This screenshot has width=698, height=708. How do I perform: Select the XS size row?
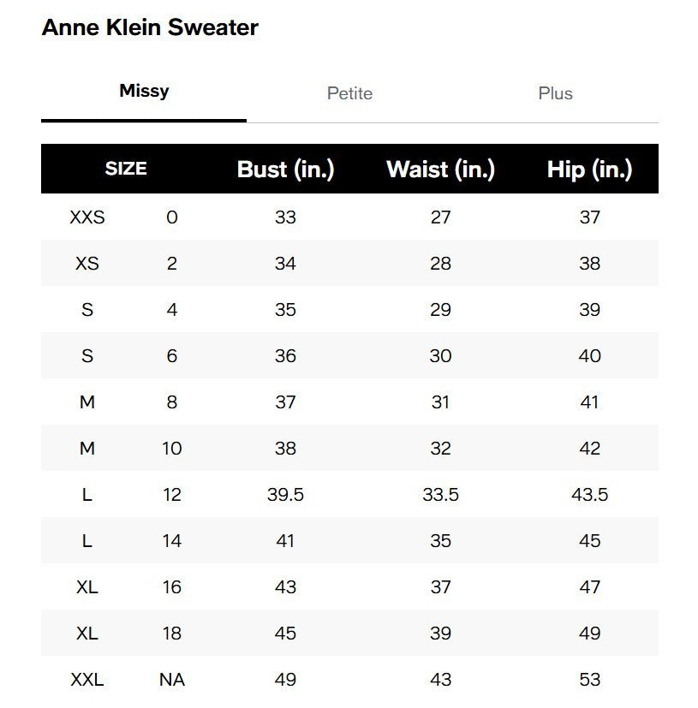[86, 264]
